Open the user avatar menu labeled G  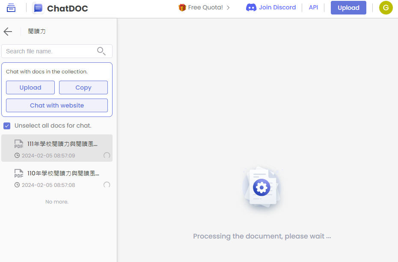point(386,8)
